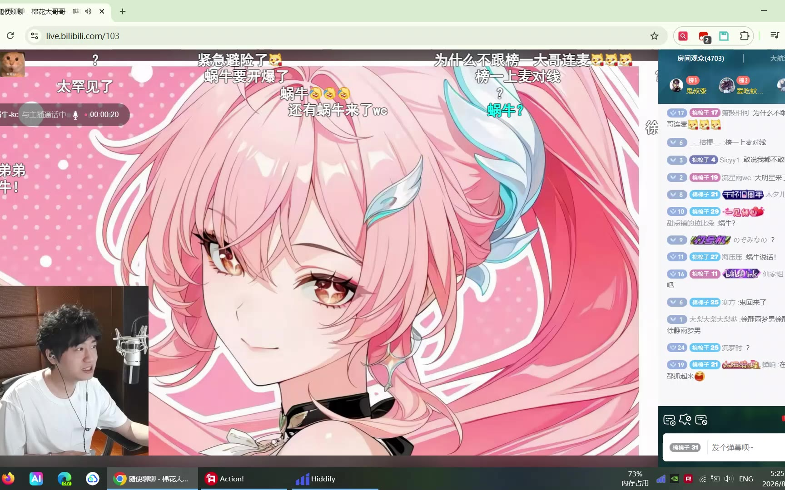Open username 流星雨we in chat
The width and height of the screenshot is (785, 490).
[736, 177]
